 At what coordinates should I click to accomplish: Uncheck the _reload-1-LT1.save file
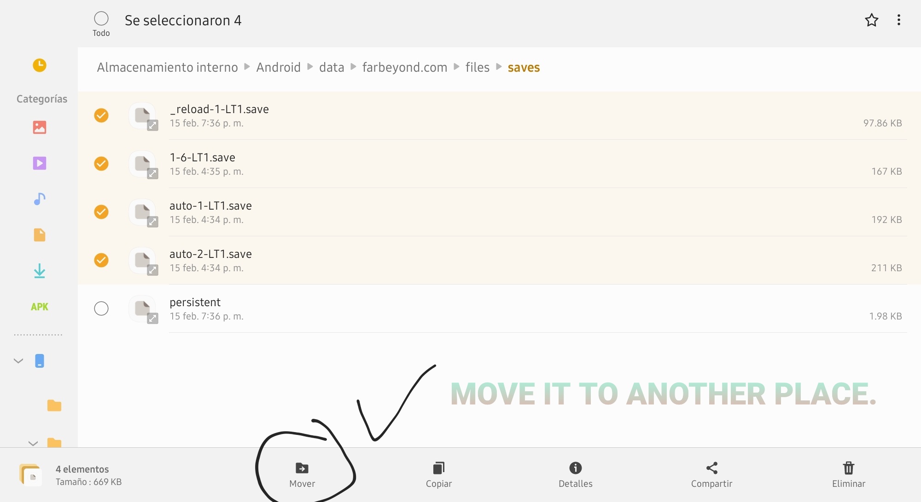click(101, 115)
